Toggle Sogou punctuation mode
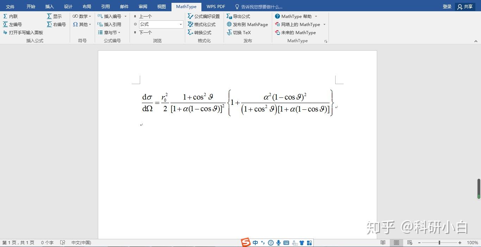 tap(263, 242)
